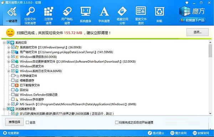
Task: Click the 缩略图缓存 thumbnail icon
Action: pos(17,81)
